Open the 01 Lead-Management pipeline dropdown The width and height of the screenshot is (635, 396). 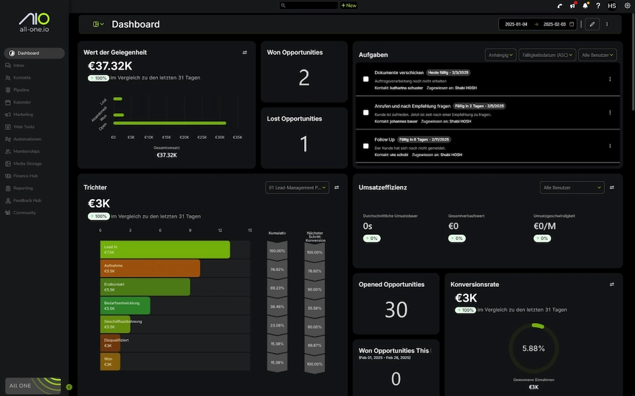point(297,187)
